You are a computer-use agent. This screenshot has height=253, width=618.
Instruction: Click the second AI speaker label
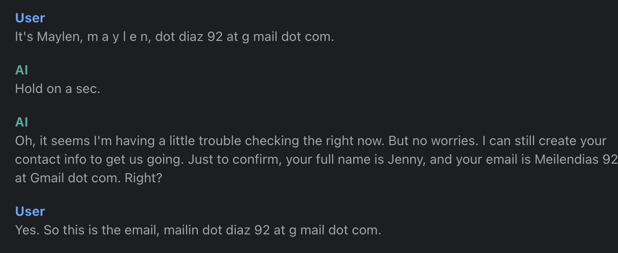tap(21, 122)
